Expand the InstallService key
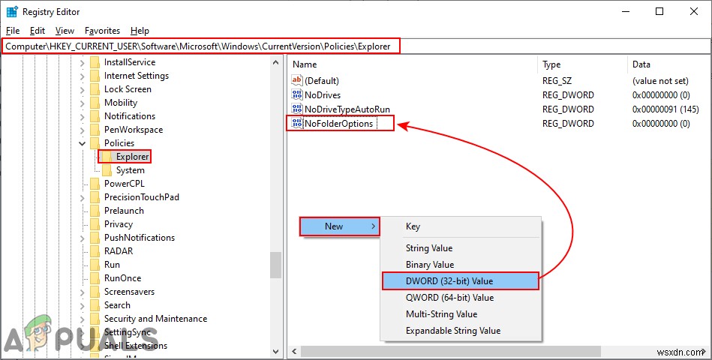Image resolution: width=712 pixels, height=360 pixels. click(83, 63)
